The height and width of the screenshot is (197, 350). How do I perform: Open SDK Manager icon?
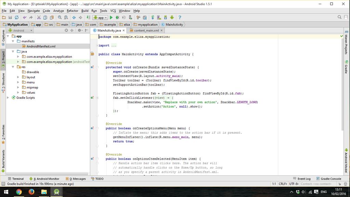point(165,17)
